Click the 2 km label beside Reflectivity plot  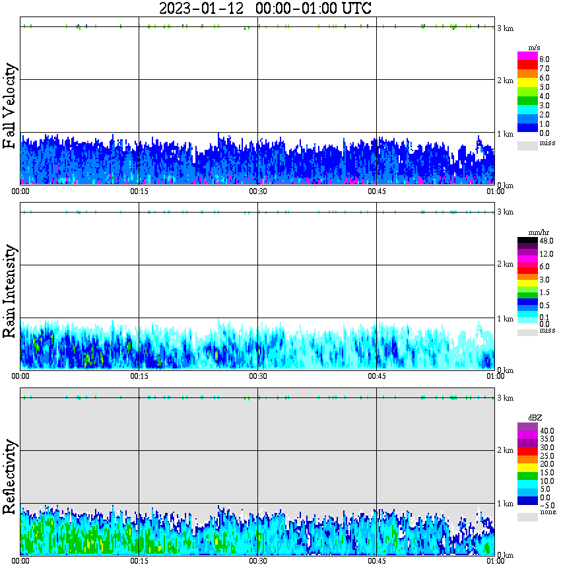tap(506, 450)
